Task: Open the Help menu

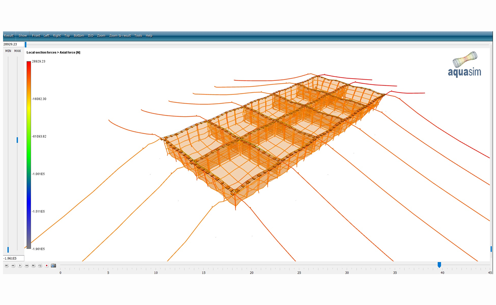Action: coord(149,35)
